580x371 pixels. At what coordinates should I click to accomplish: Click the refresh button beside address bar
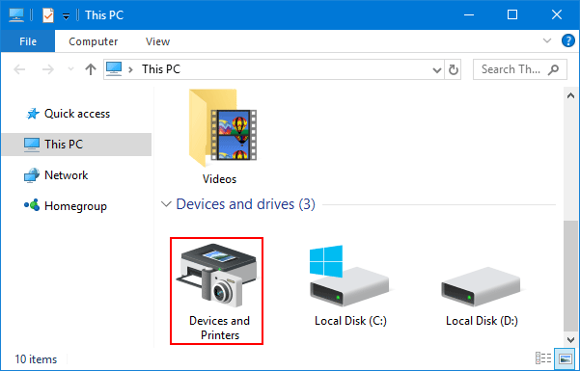454,69
